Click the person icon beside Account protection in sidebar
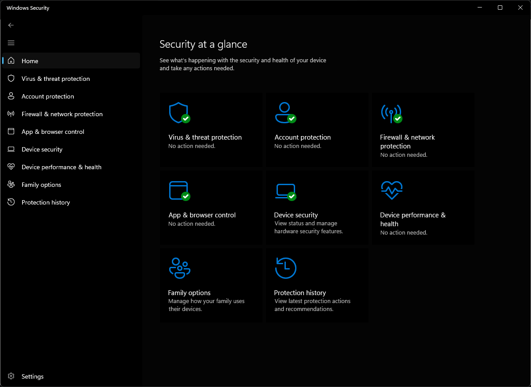Screen dimensions: 531x387 pyautogui.click(x=11, y=96)
